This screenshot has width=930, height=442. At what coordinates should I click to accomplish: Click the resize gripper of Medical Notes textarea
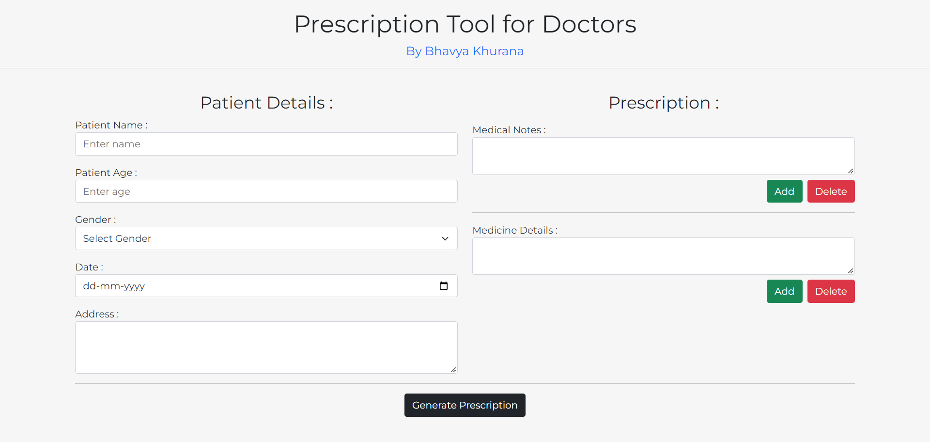tap(851, 171)
